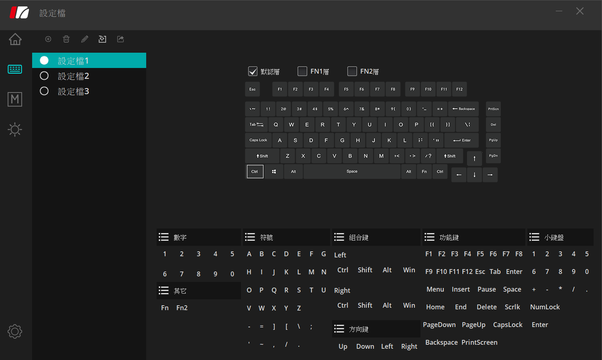Select the 設定檔2 profile radio button
Image resolution: width=602 pixels, height=360 pixels.
click(44, 76)
